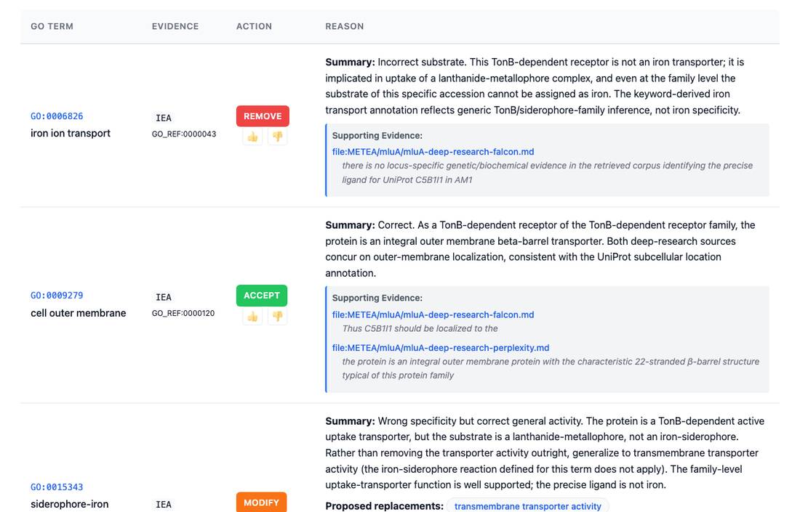Viewport: 800px width, 512px height.
Task: Thumbs down the iron ion transport review
Action: [x=277, y=137]
